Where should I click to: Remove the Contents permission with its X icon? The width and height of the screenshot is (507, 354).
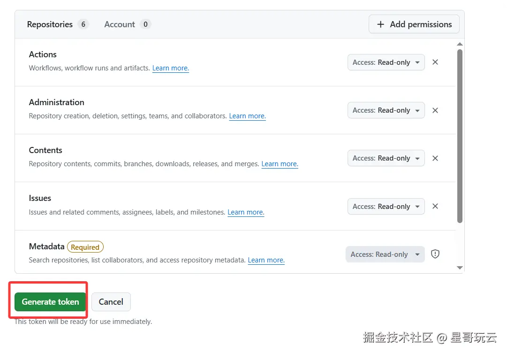tap(435, 158)
